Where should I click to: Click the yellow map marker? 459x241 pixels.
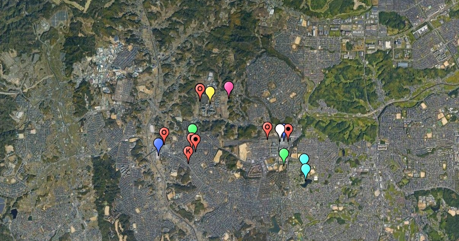[x=210, y=92]
